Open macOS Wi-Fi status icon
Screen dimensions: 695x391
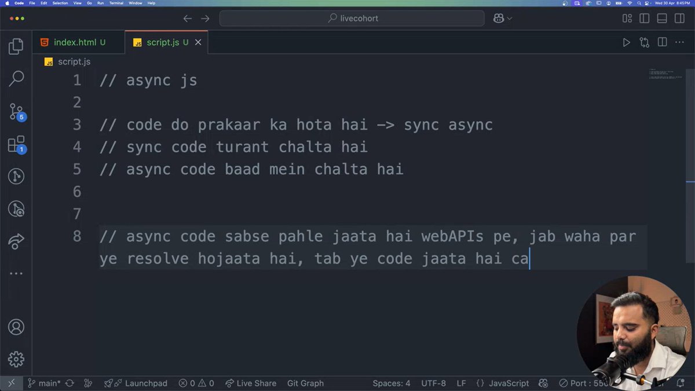(630, 3)
